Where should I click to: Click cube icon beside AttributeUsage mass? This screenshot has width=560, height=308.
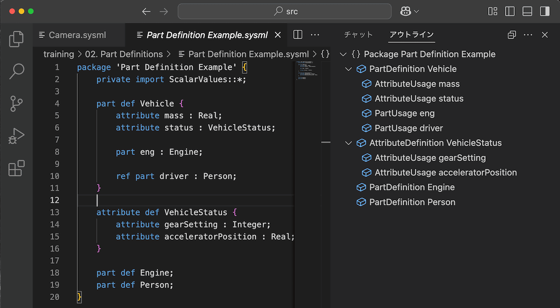(x=367, y=84)
